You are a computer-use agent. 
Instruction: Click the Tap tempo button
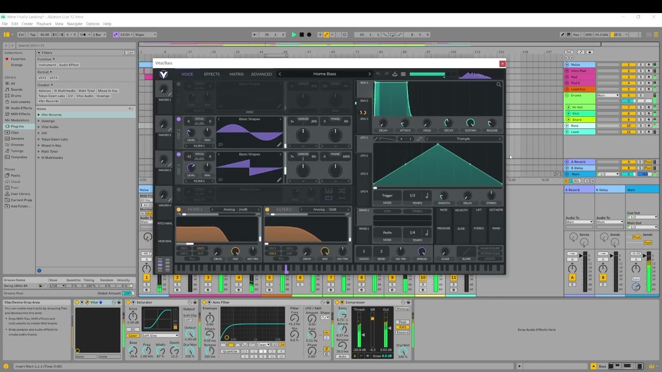[33, 35]
